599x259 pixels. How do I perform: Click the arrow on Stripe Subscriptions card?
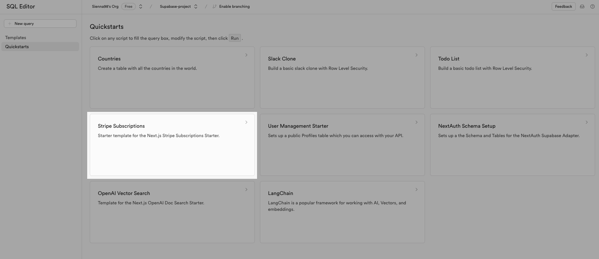pos(246,122)
